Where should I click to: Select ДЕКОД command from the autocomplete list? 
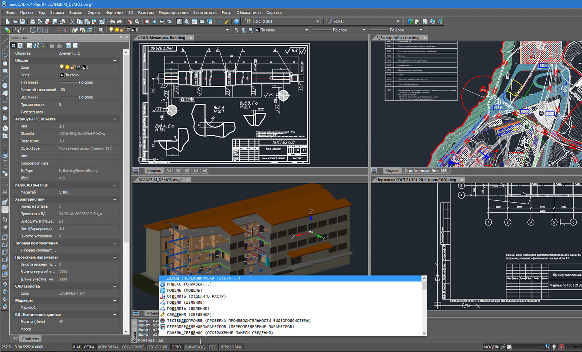pyautogui.click(x=203, y=278)
